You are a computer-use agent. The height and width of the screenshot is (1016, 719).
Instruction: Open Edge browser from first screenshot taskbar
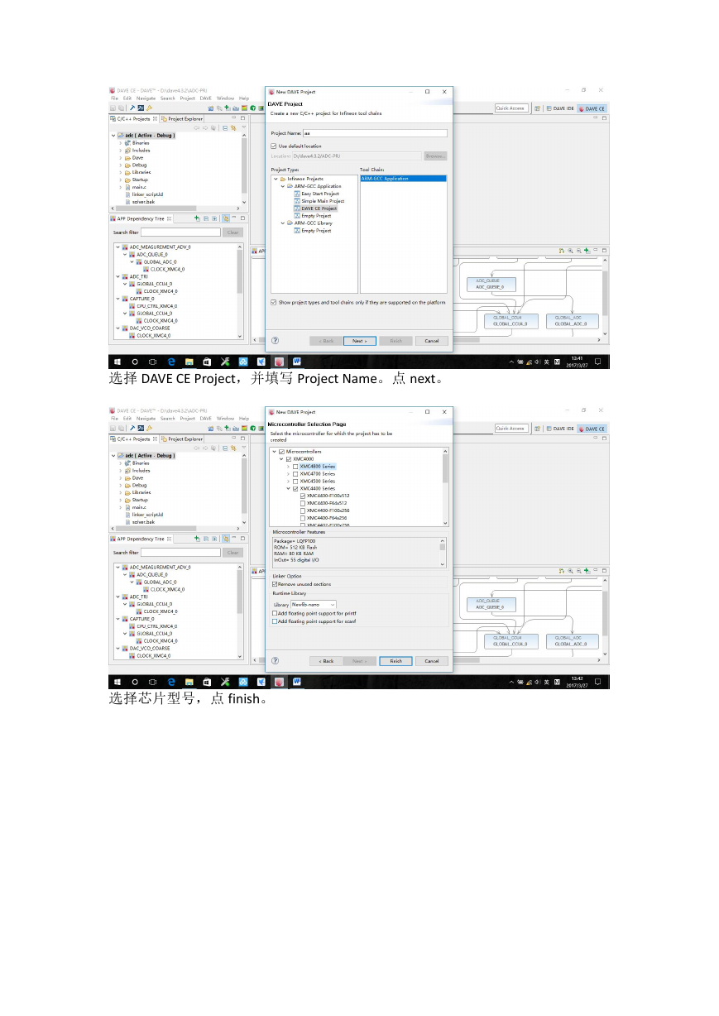point(171,362)
